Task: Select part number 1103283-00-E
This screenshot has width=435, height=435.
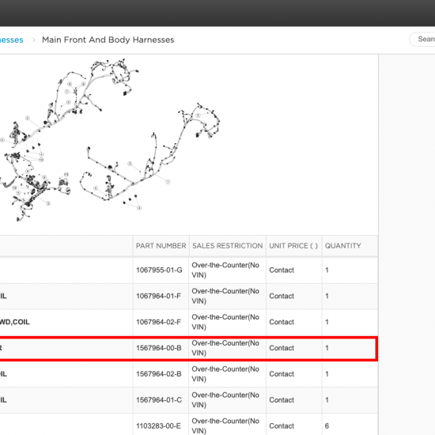Action: [x=158, y=426]
